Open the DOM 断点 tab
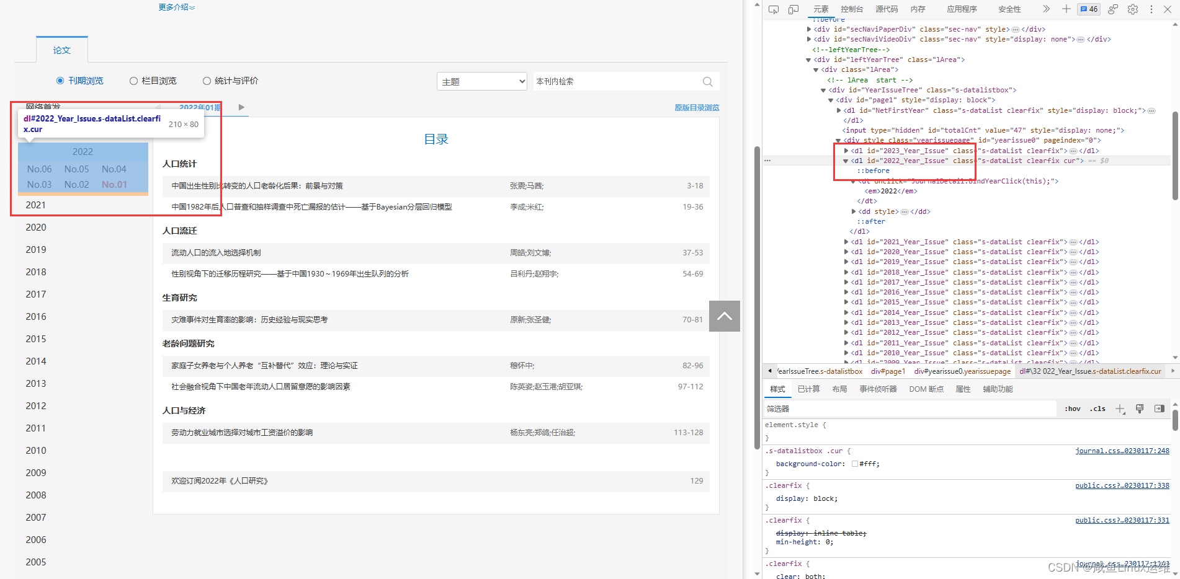The width and height of the screenshot is (1180, 579). click(x=926, y=389)
